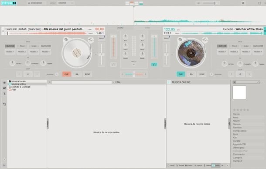
Task: Toggle play/pause on the left deck
Action: tap(77, 74)
